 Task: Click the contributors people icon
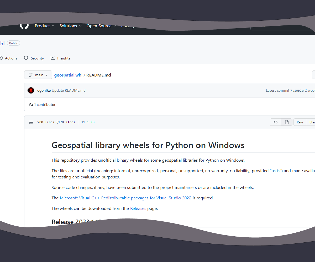click(30, 104)
